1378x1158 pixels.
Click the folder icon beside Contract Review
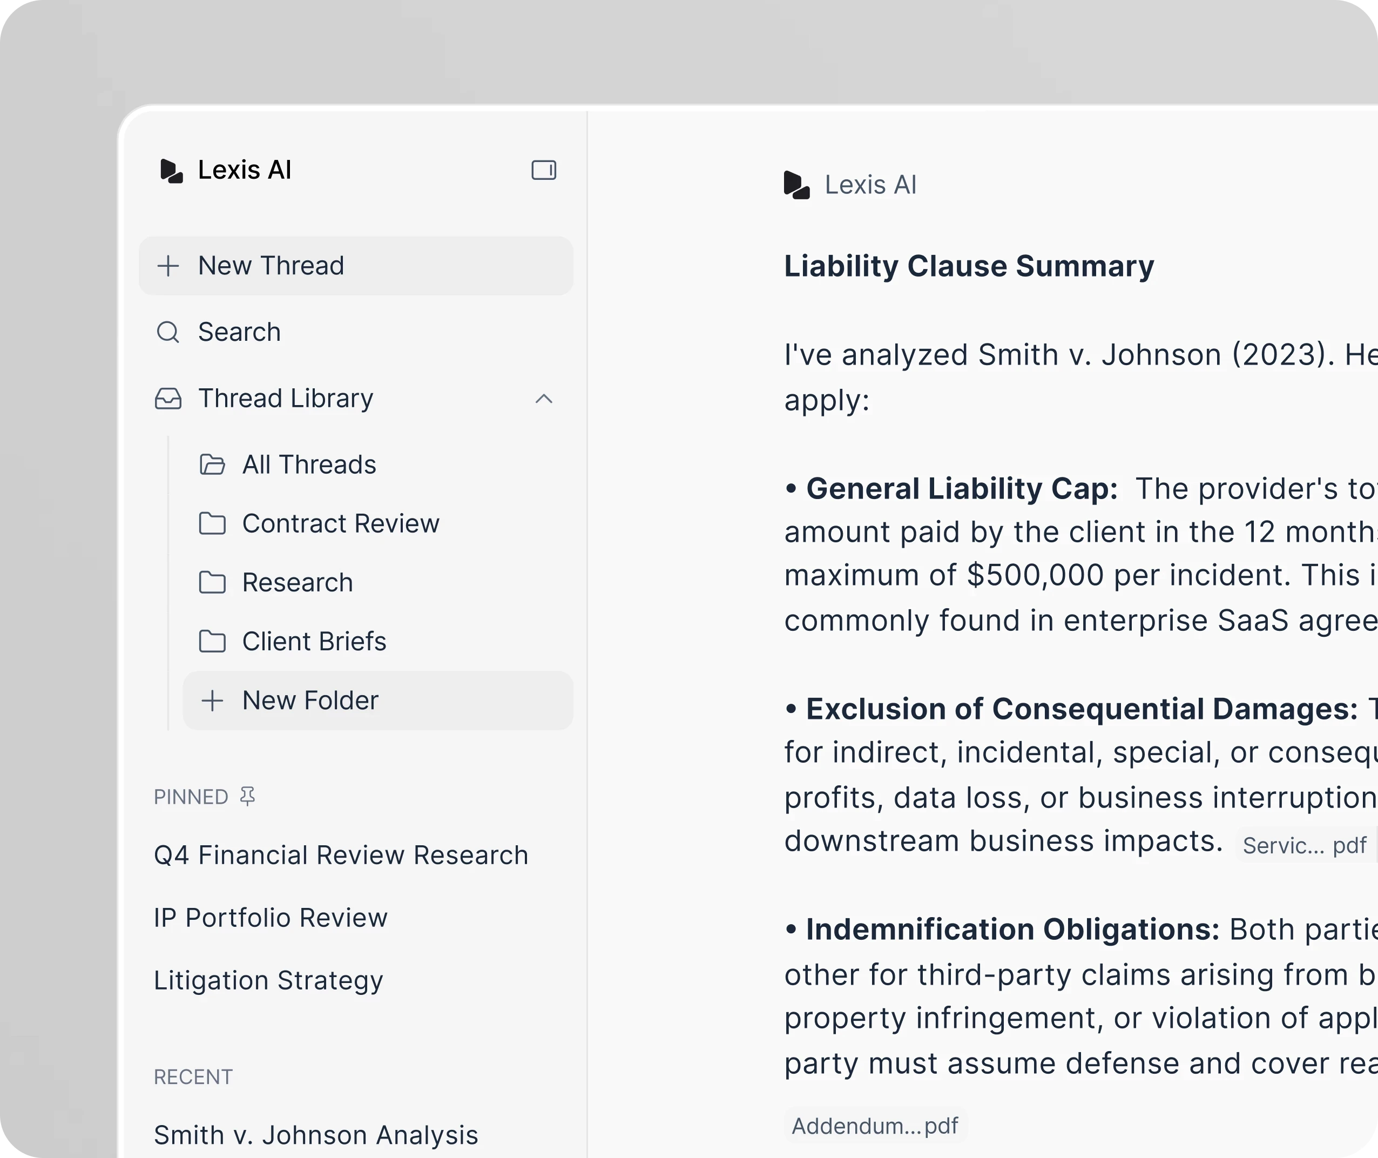pyautogui.click(x=212, y=524)
